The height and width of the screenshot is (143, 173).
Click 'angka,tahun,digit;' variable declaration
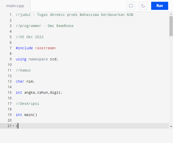click(x=43, y=92)
